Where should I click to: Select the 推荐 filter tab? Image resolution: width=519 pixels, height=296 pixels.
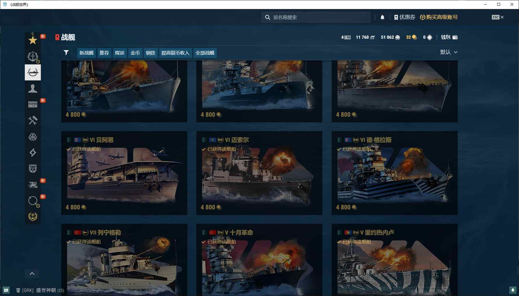point(104,53)
